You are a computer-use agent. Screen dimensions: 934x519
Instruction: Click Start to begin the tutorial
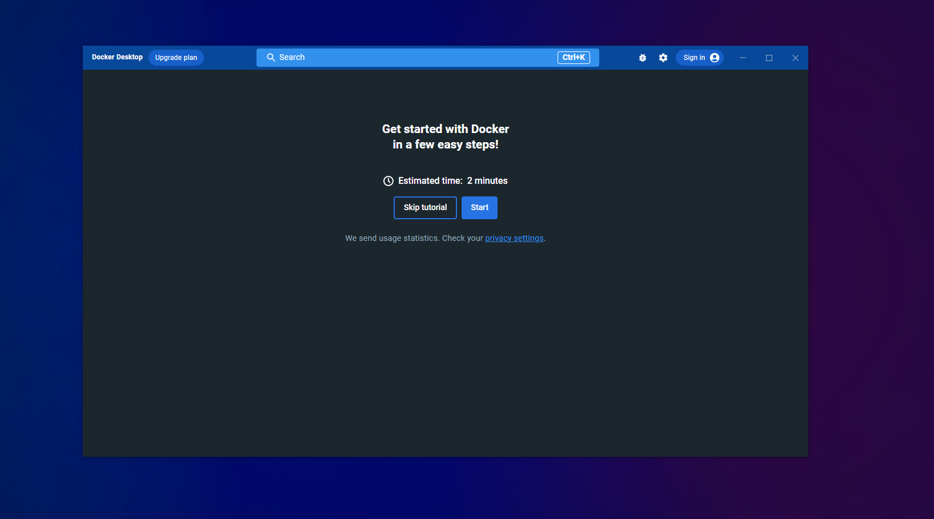479,207
